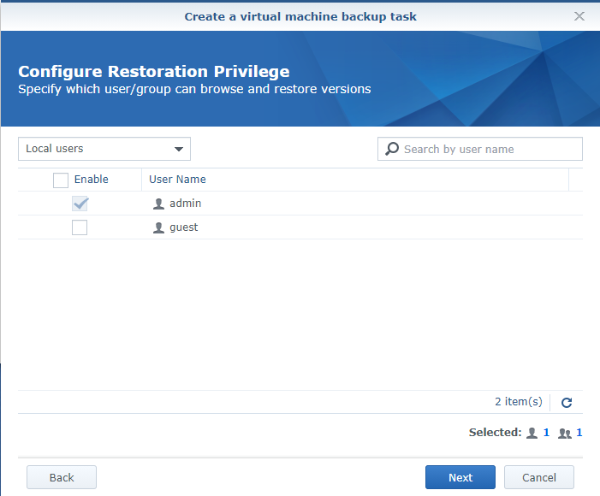Click the selected user-group icon
The width and height of the screenshot is (600, 496).
point(565,433)
